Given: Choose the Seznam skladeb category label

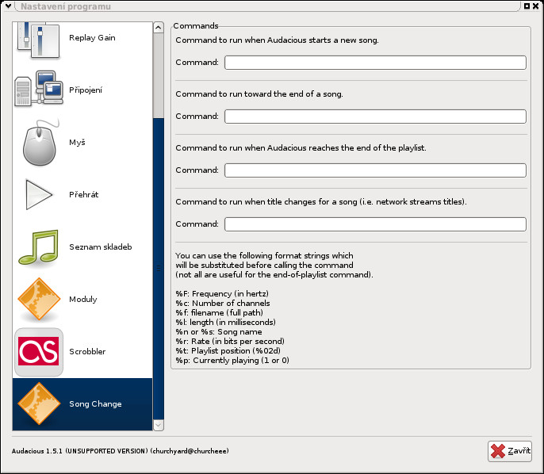Looking at the screenshot, I should coord(101,247).
